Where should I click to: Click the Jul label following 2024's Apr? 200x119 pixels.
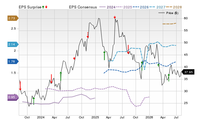point(68,117)
